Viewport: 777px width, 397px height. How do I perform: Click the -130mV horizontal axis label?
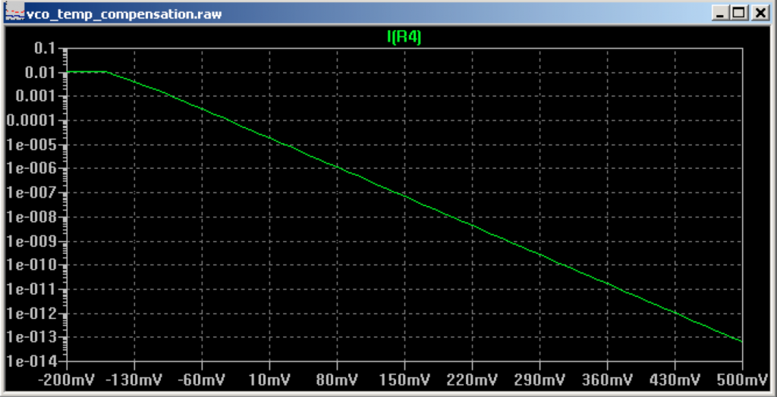(x=135, y=380)
